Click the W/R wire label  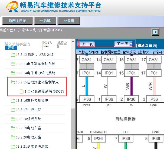(150, 86)
